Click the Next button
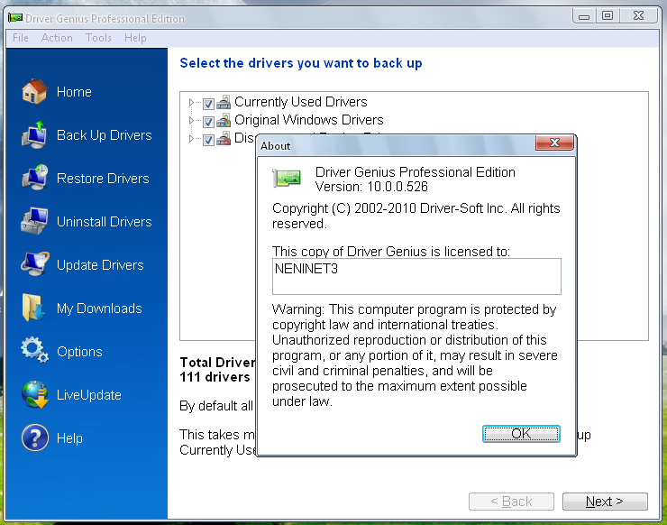Image resolution: width=667 pixels, height=525 pixels. (x=605, y=502)
